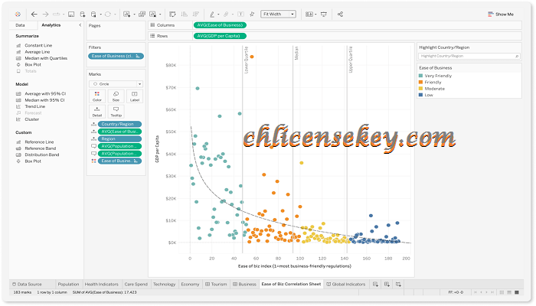Click the Clear Sheet toolbar icon
This screenshot has height=306, width=536.
153,15
